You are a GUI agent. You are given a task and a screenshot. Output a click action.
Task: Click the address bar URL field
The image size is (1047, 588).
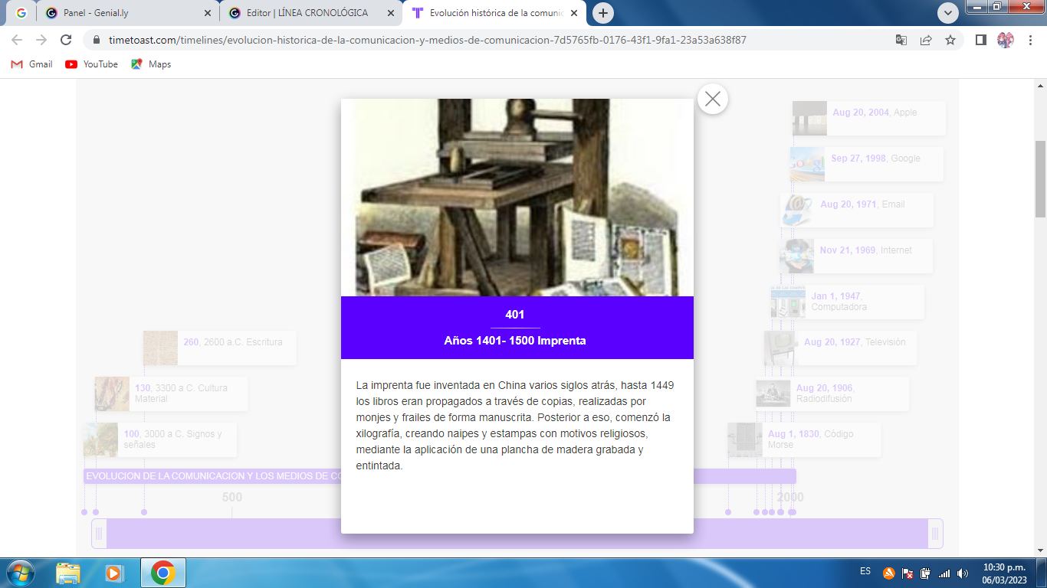tap(460, 40)
